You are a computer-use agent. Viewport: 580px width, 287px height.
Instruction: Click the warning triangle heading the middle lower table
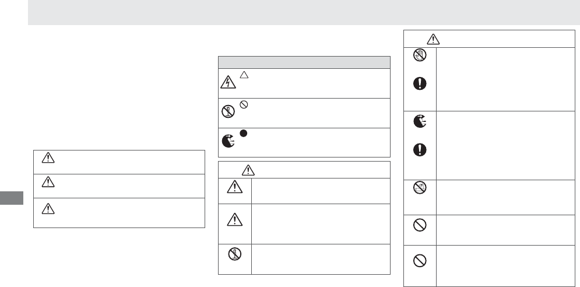pyautogui.click(x=248, y=170)
